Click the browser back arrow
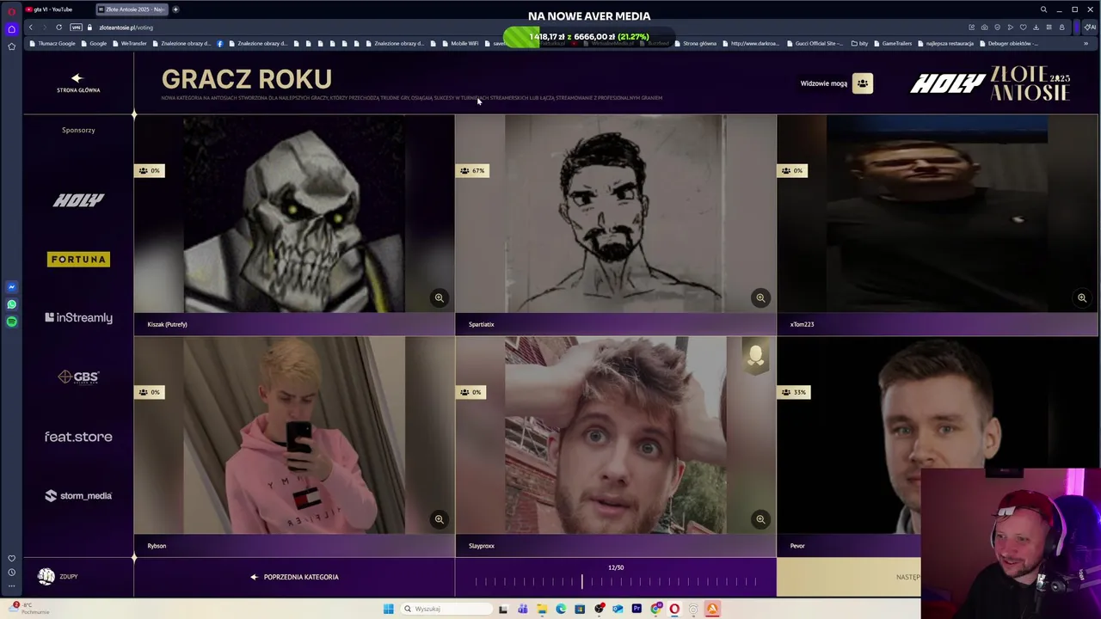The width and height of the screenshot is (1101, 619). point(31,28)
